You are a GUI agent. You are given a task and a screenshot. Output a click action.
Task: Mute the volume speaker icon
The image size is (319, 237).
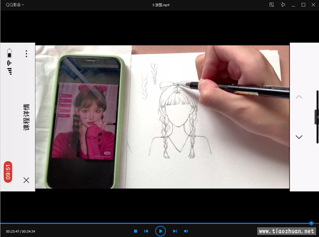click(x=186, y=231)
